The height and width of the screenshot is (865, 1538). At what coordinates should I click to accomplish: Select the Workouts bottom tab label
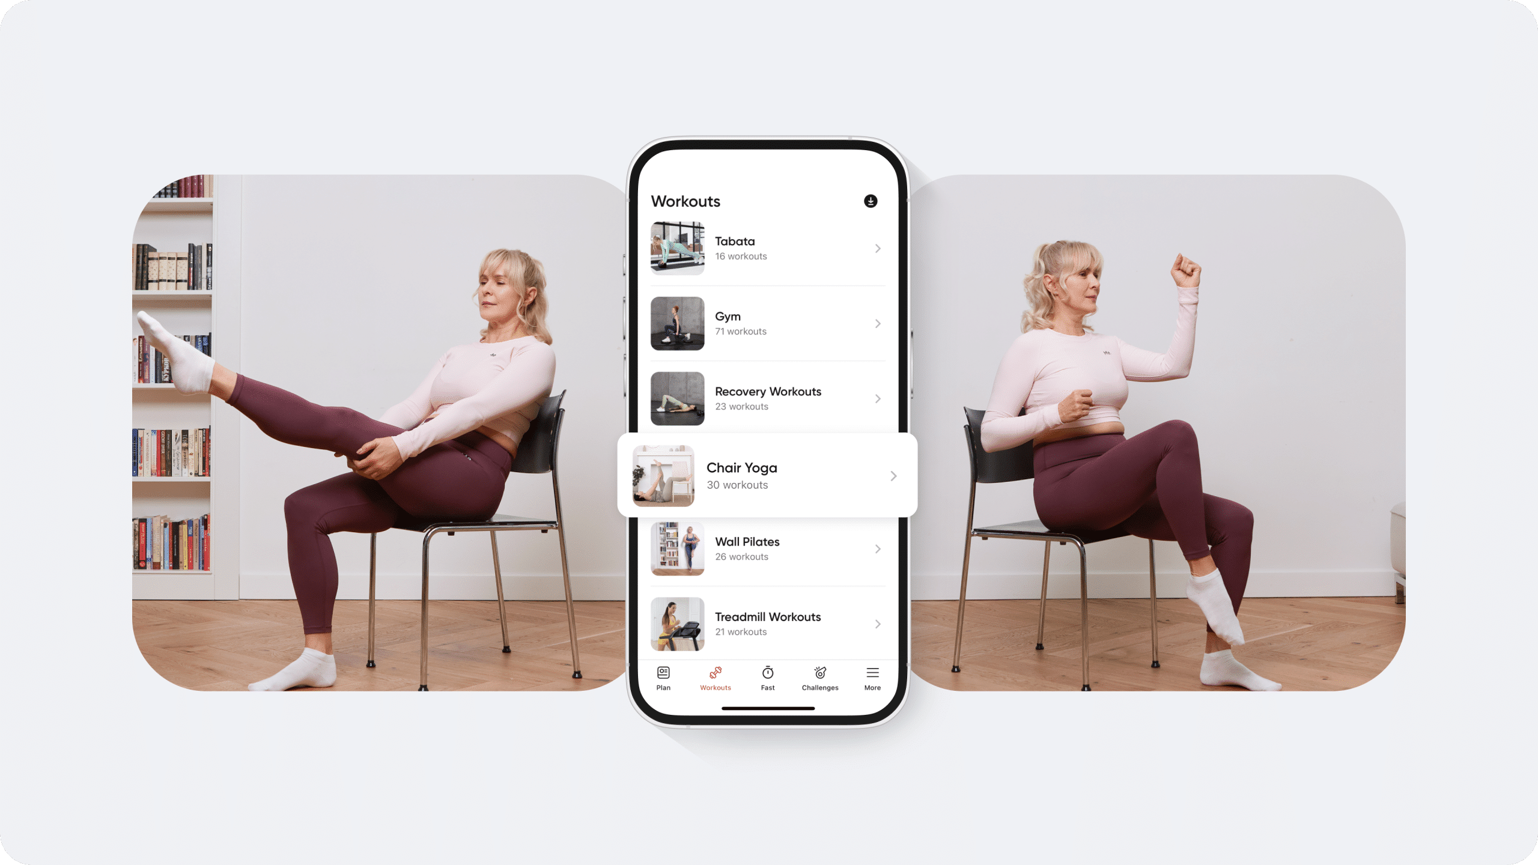pos(715,687)
